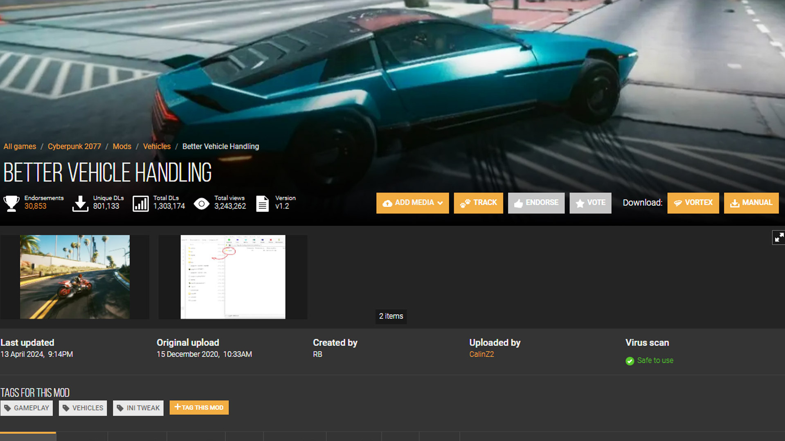Download the mod with Vortex
Viewport: 785px width, 441px height.
[x=693, y=203]
